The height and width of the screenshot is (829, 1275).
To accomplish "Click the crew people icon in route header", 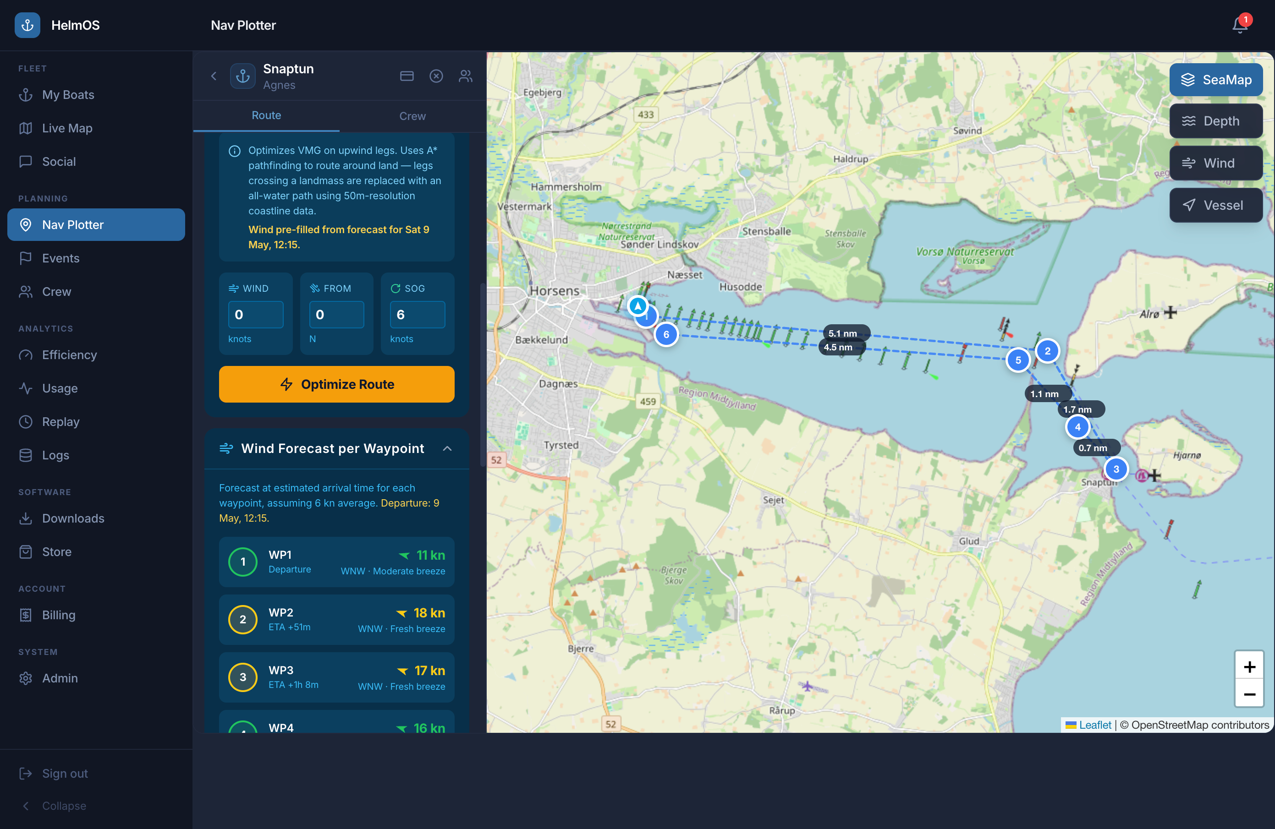I will click(466, 76).
